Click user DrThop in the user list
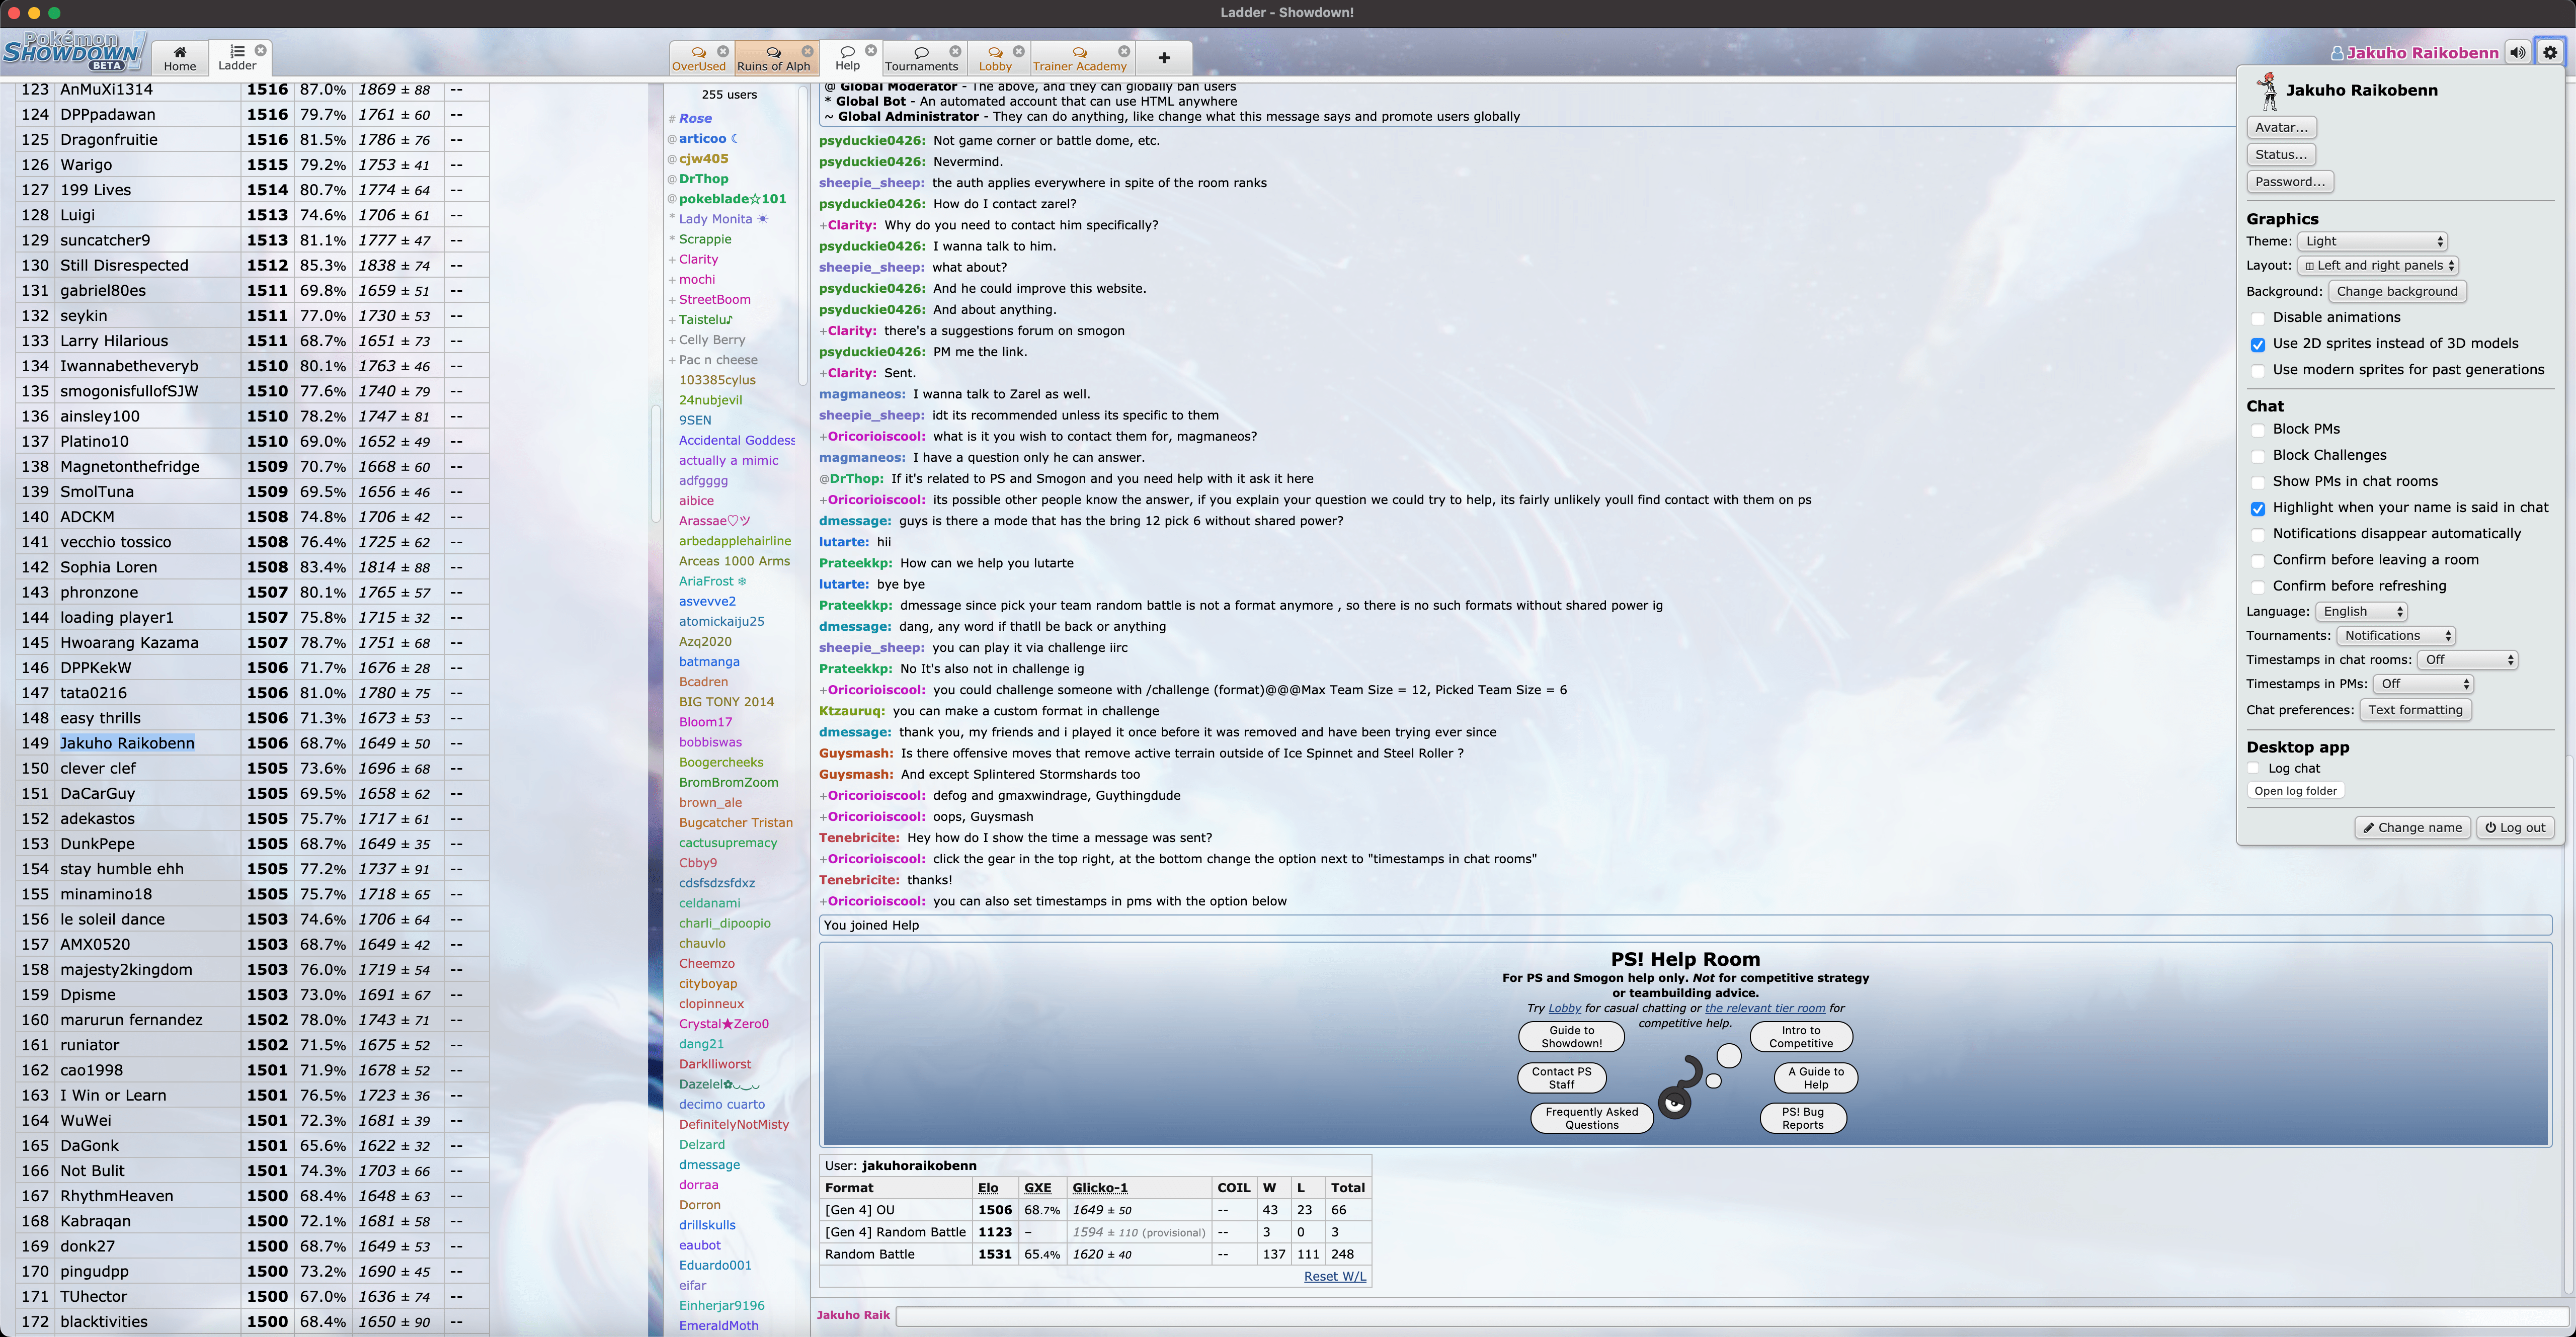2576x1337 pixels. [703, 179]
